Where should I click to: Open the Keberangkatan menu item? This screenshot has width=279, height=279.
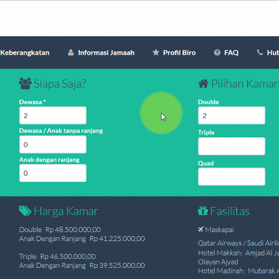coord(25,52)
